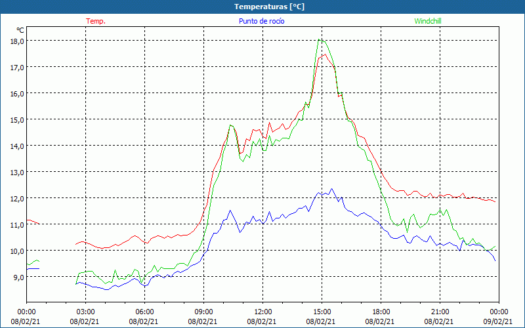The width and height of the screenshot is (525, 328).
Task: Click the '11,0' y-axis value
Action: 17,225
